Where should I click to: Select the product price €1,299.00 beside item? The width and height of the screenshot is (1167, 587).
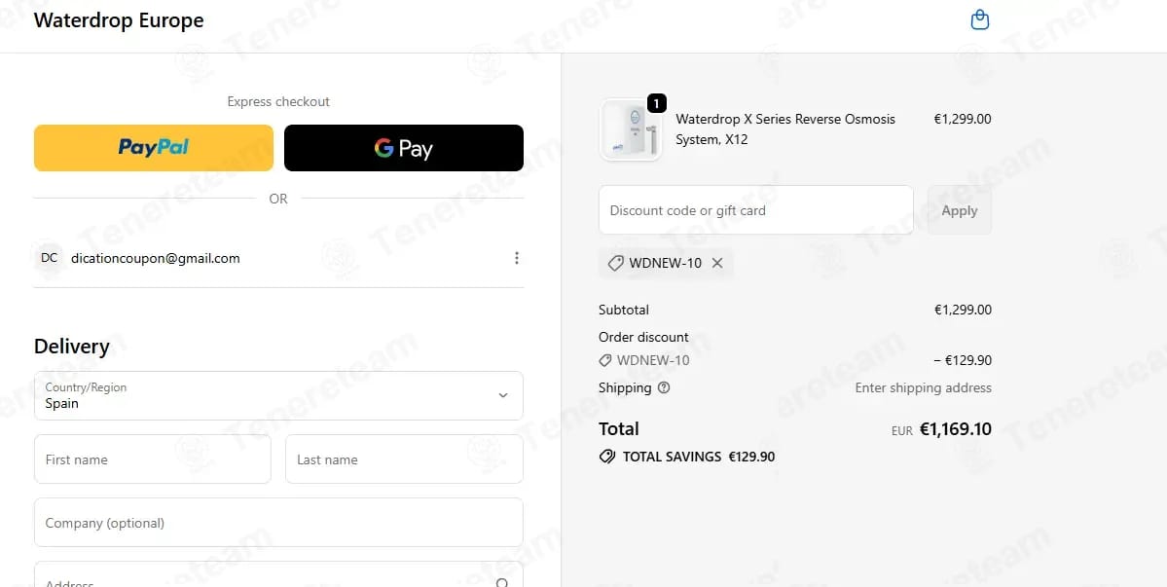tap(963, 119)
